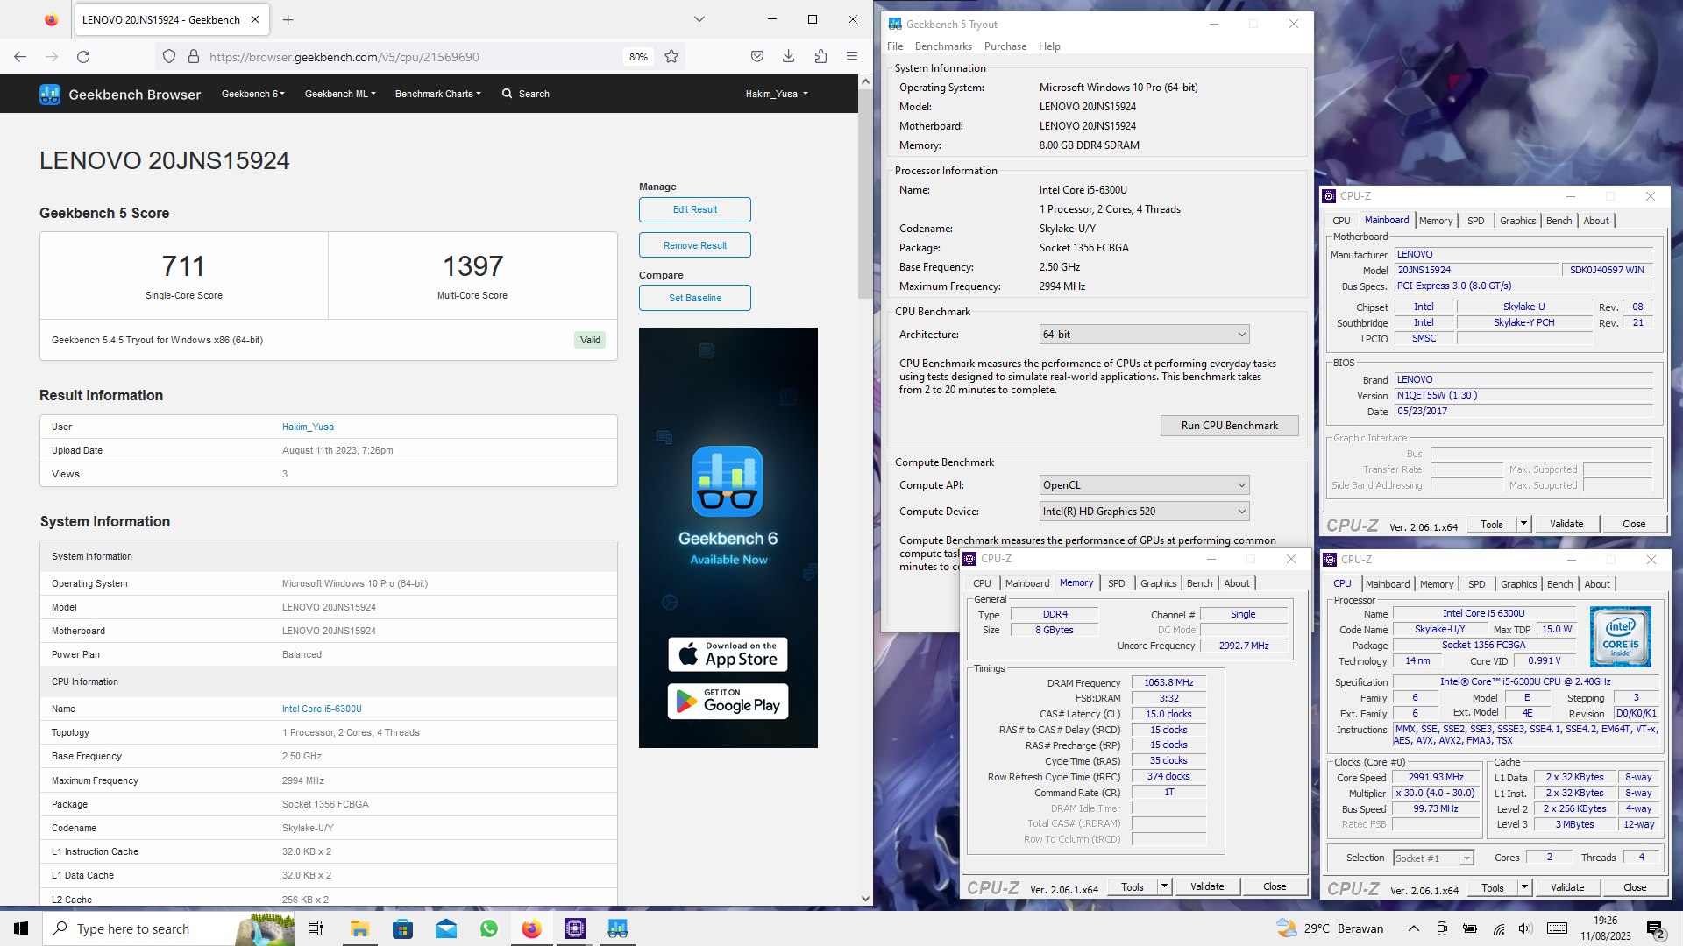
Task: Click the Geekbench Browser logo icon
Action: tap(50, 94)
